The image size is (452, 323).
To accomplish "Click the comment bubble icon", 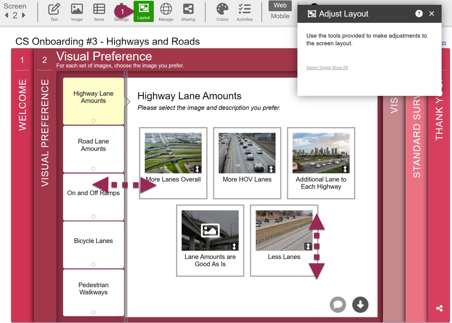I will click(338, 305).
